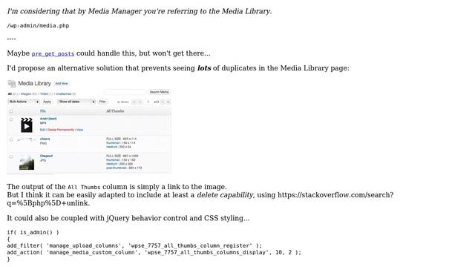Image resolution: width=475 pixels, height=267 pixels.
Task: Toggle the select-all checkbox in table header
Action: [11, 111]
